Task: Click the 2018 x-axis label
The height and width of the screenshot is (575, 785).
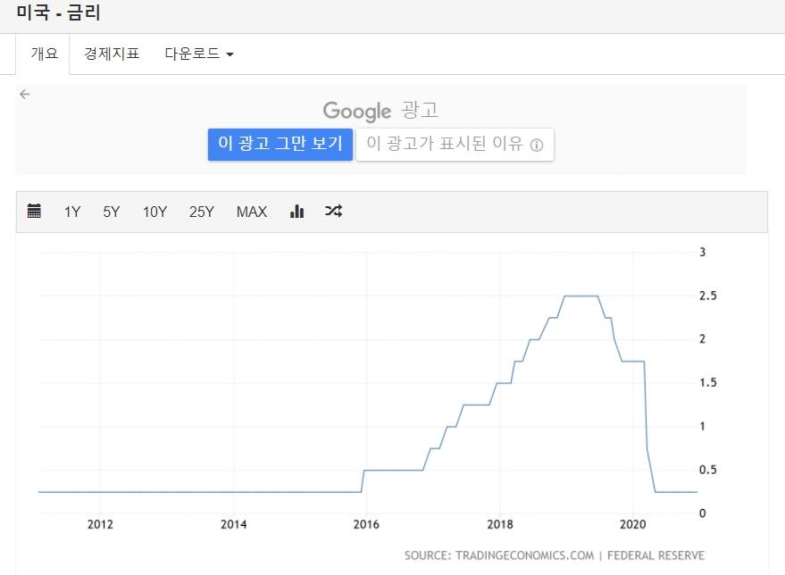Action: [x=500, y=524]
